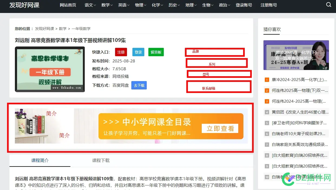
Task: Expand the 物理 navigation dropdown
Action: [139, 5]
